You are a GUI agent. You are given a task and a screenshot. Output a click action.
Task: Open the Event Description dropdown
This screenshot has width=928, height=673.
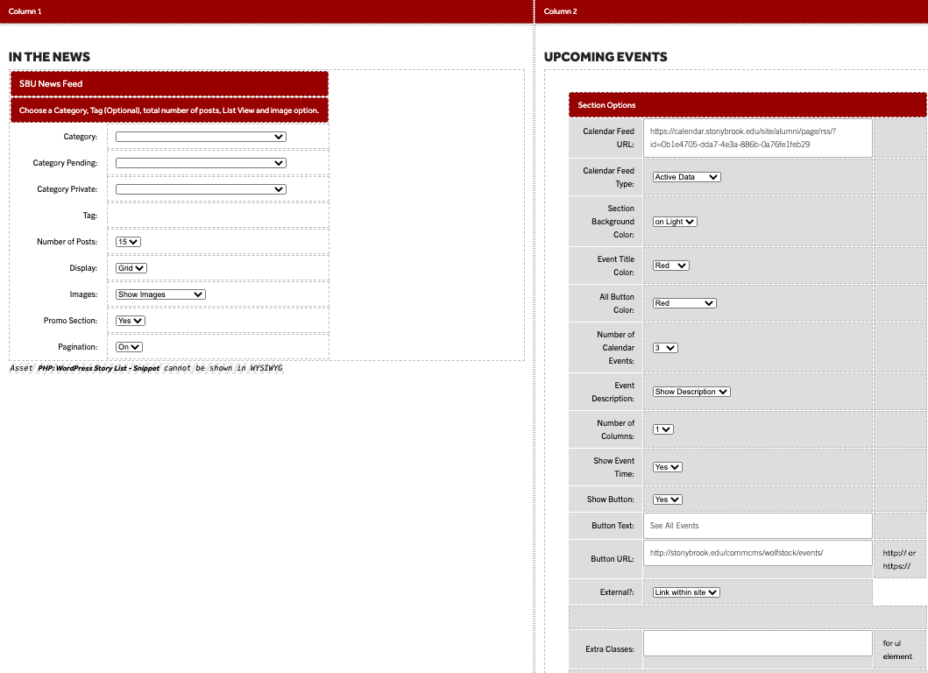691,392
